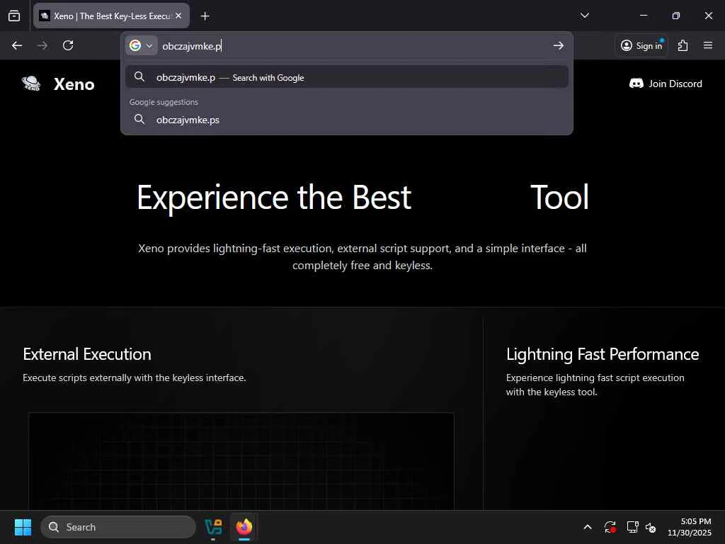Viewport: 725px width, 544px height.
Task: Click 'Execute scripts externally with the keyless interface'
Action: [x=134, y=378]
